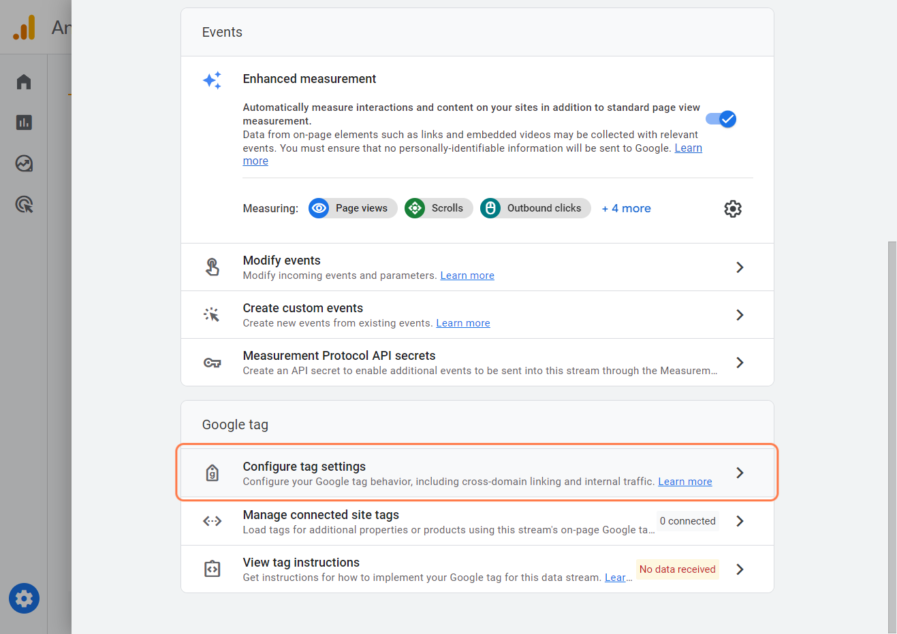Select the Outbound clicks chip
The width and height of the screenshot is (897, 634).
[x=535, y=208]
